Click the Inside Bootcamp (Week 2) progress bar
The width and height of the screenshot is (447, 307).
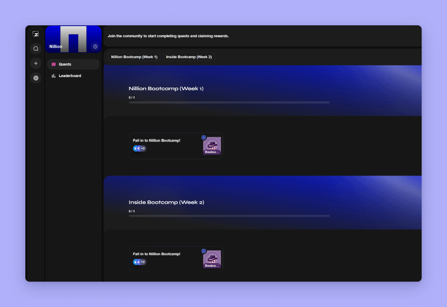[229, 216]
